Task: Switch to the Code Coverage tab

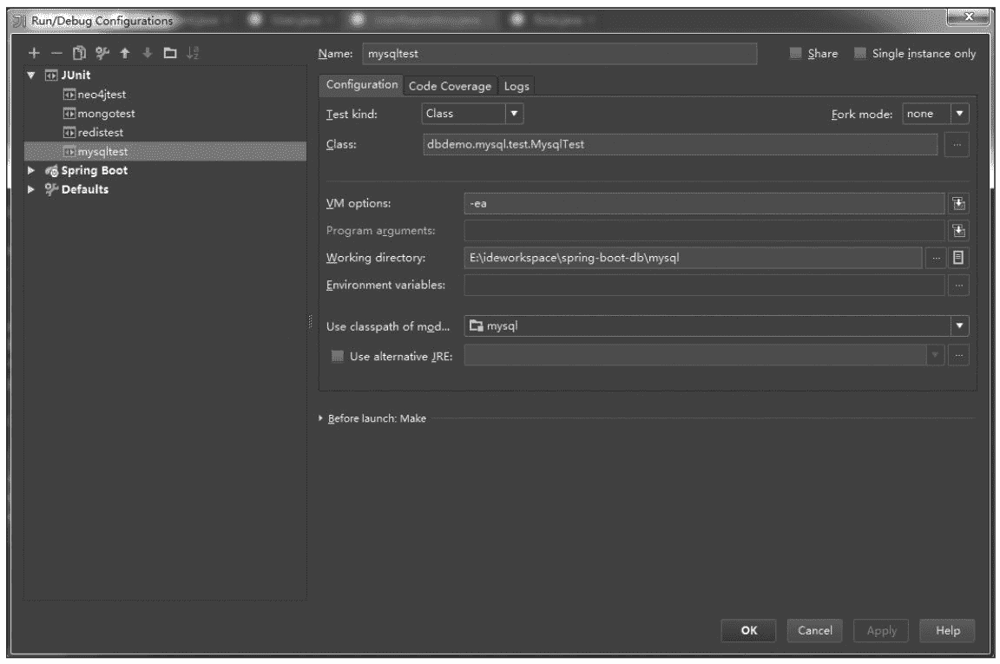Action: point(450,85)
